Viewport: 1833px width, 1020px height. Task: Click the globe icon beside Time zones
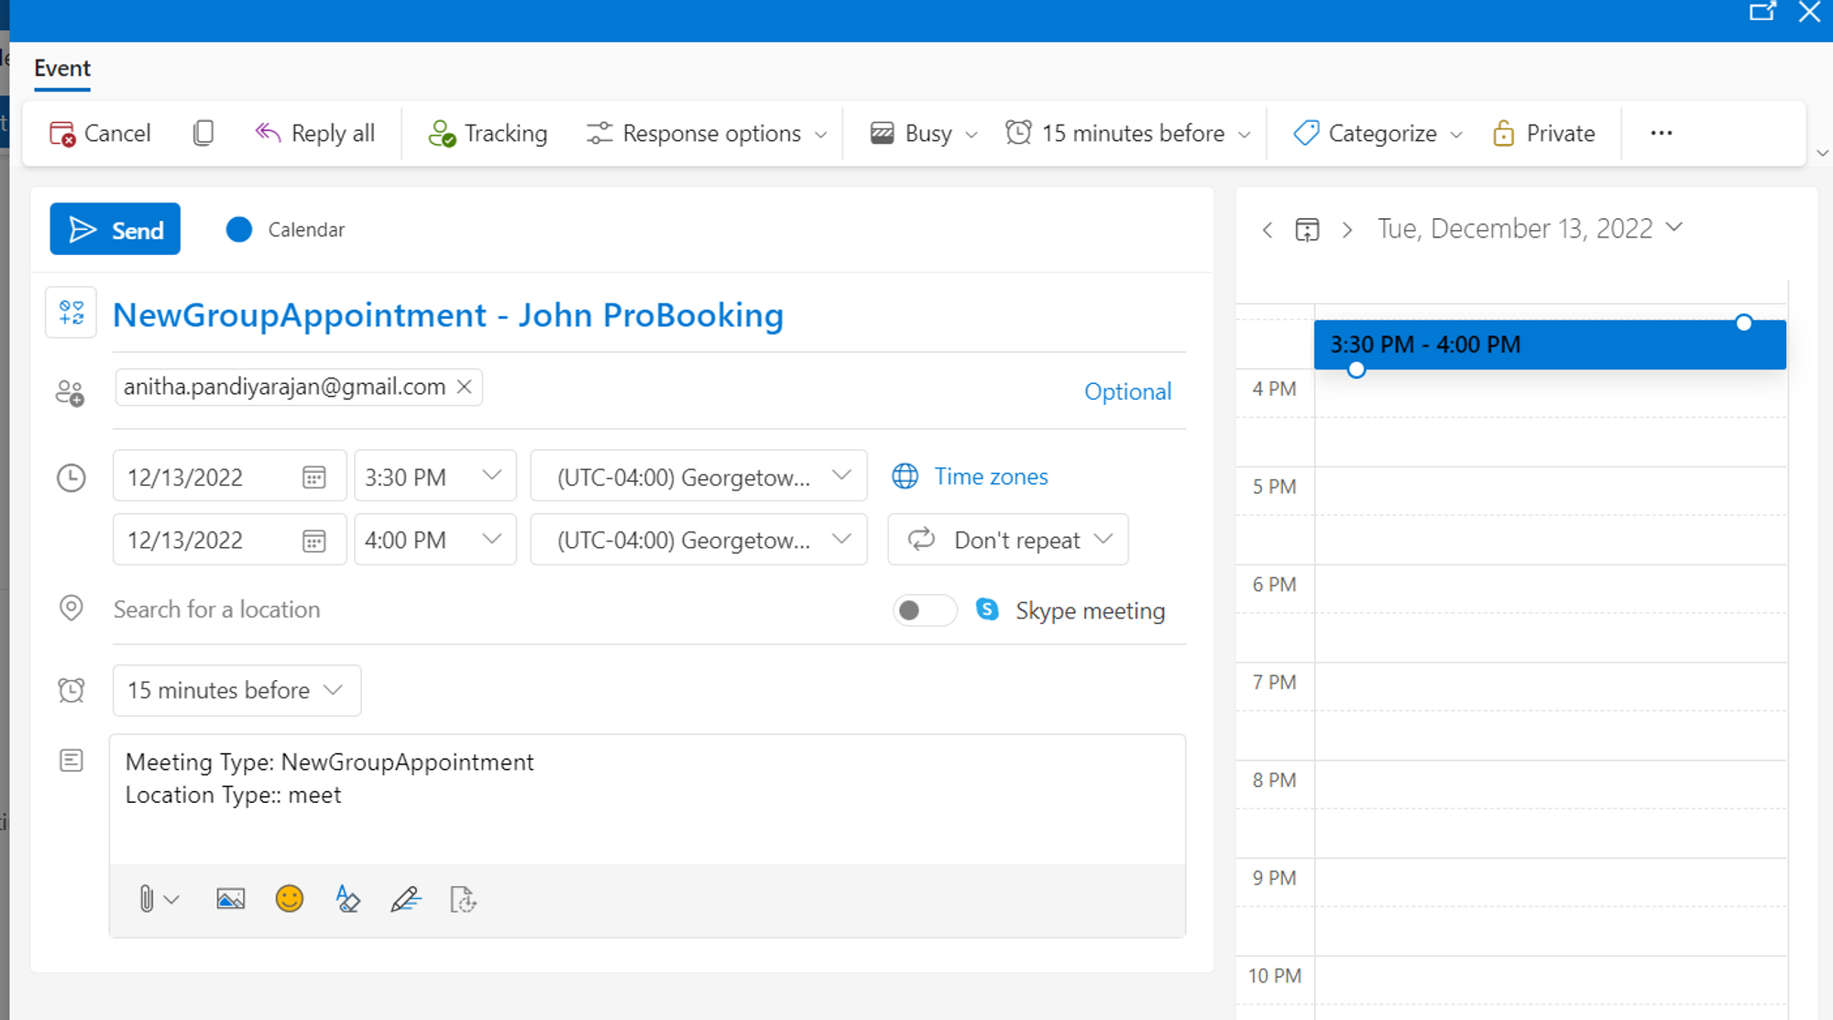pyautogui.click(x=906, y=477)
